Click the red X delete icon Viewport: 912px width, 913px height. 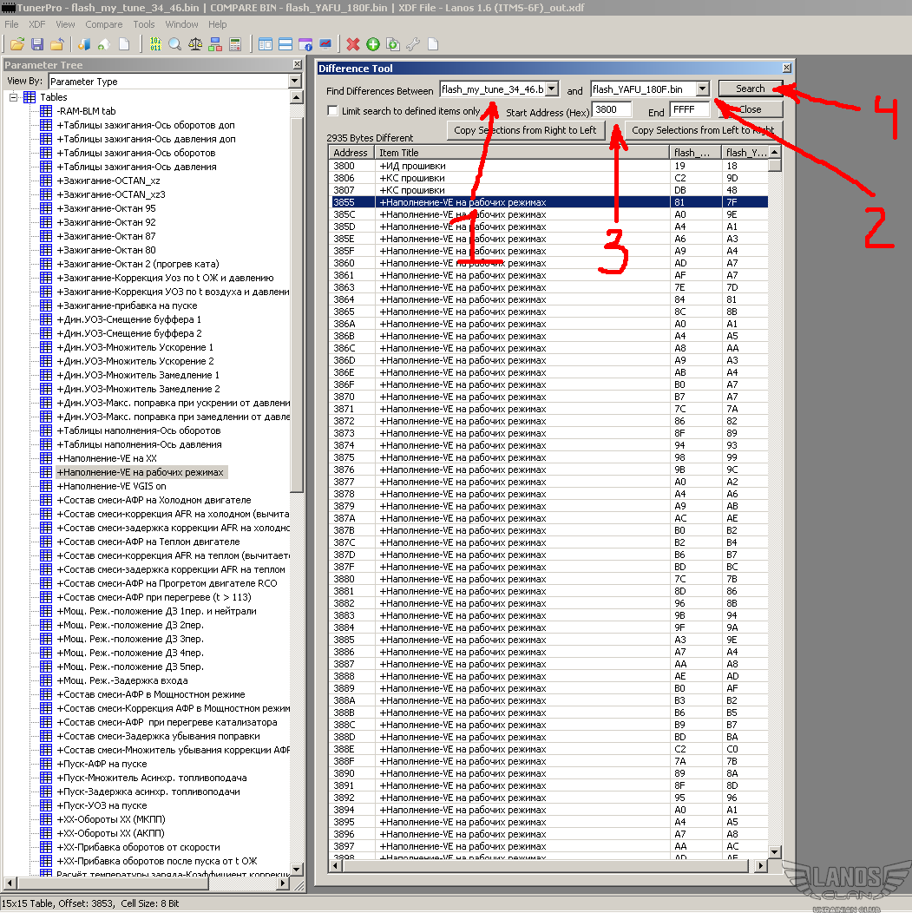click(x=352, y=44)
